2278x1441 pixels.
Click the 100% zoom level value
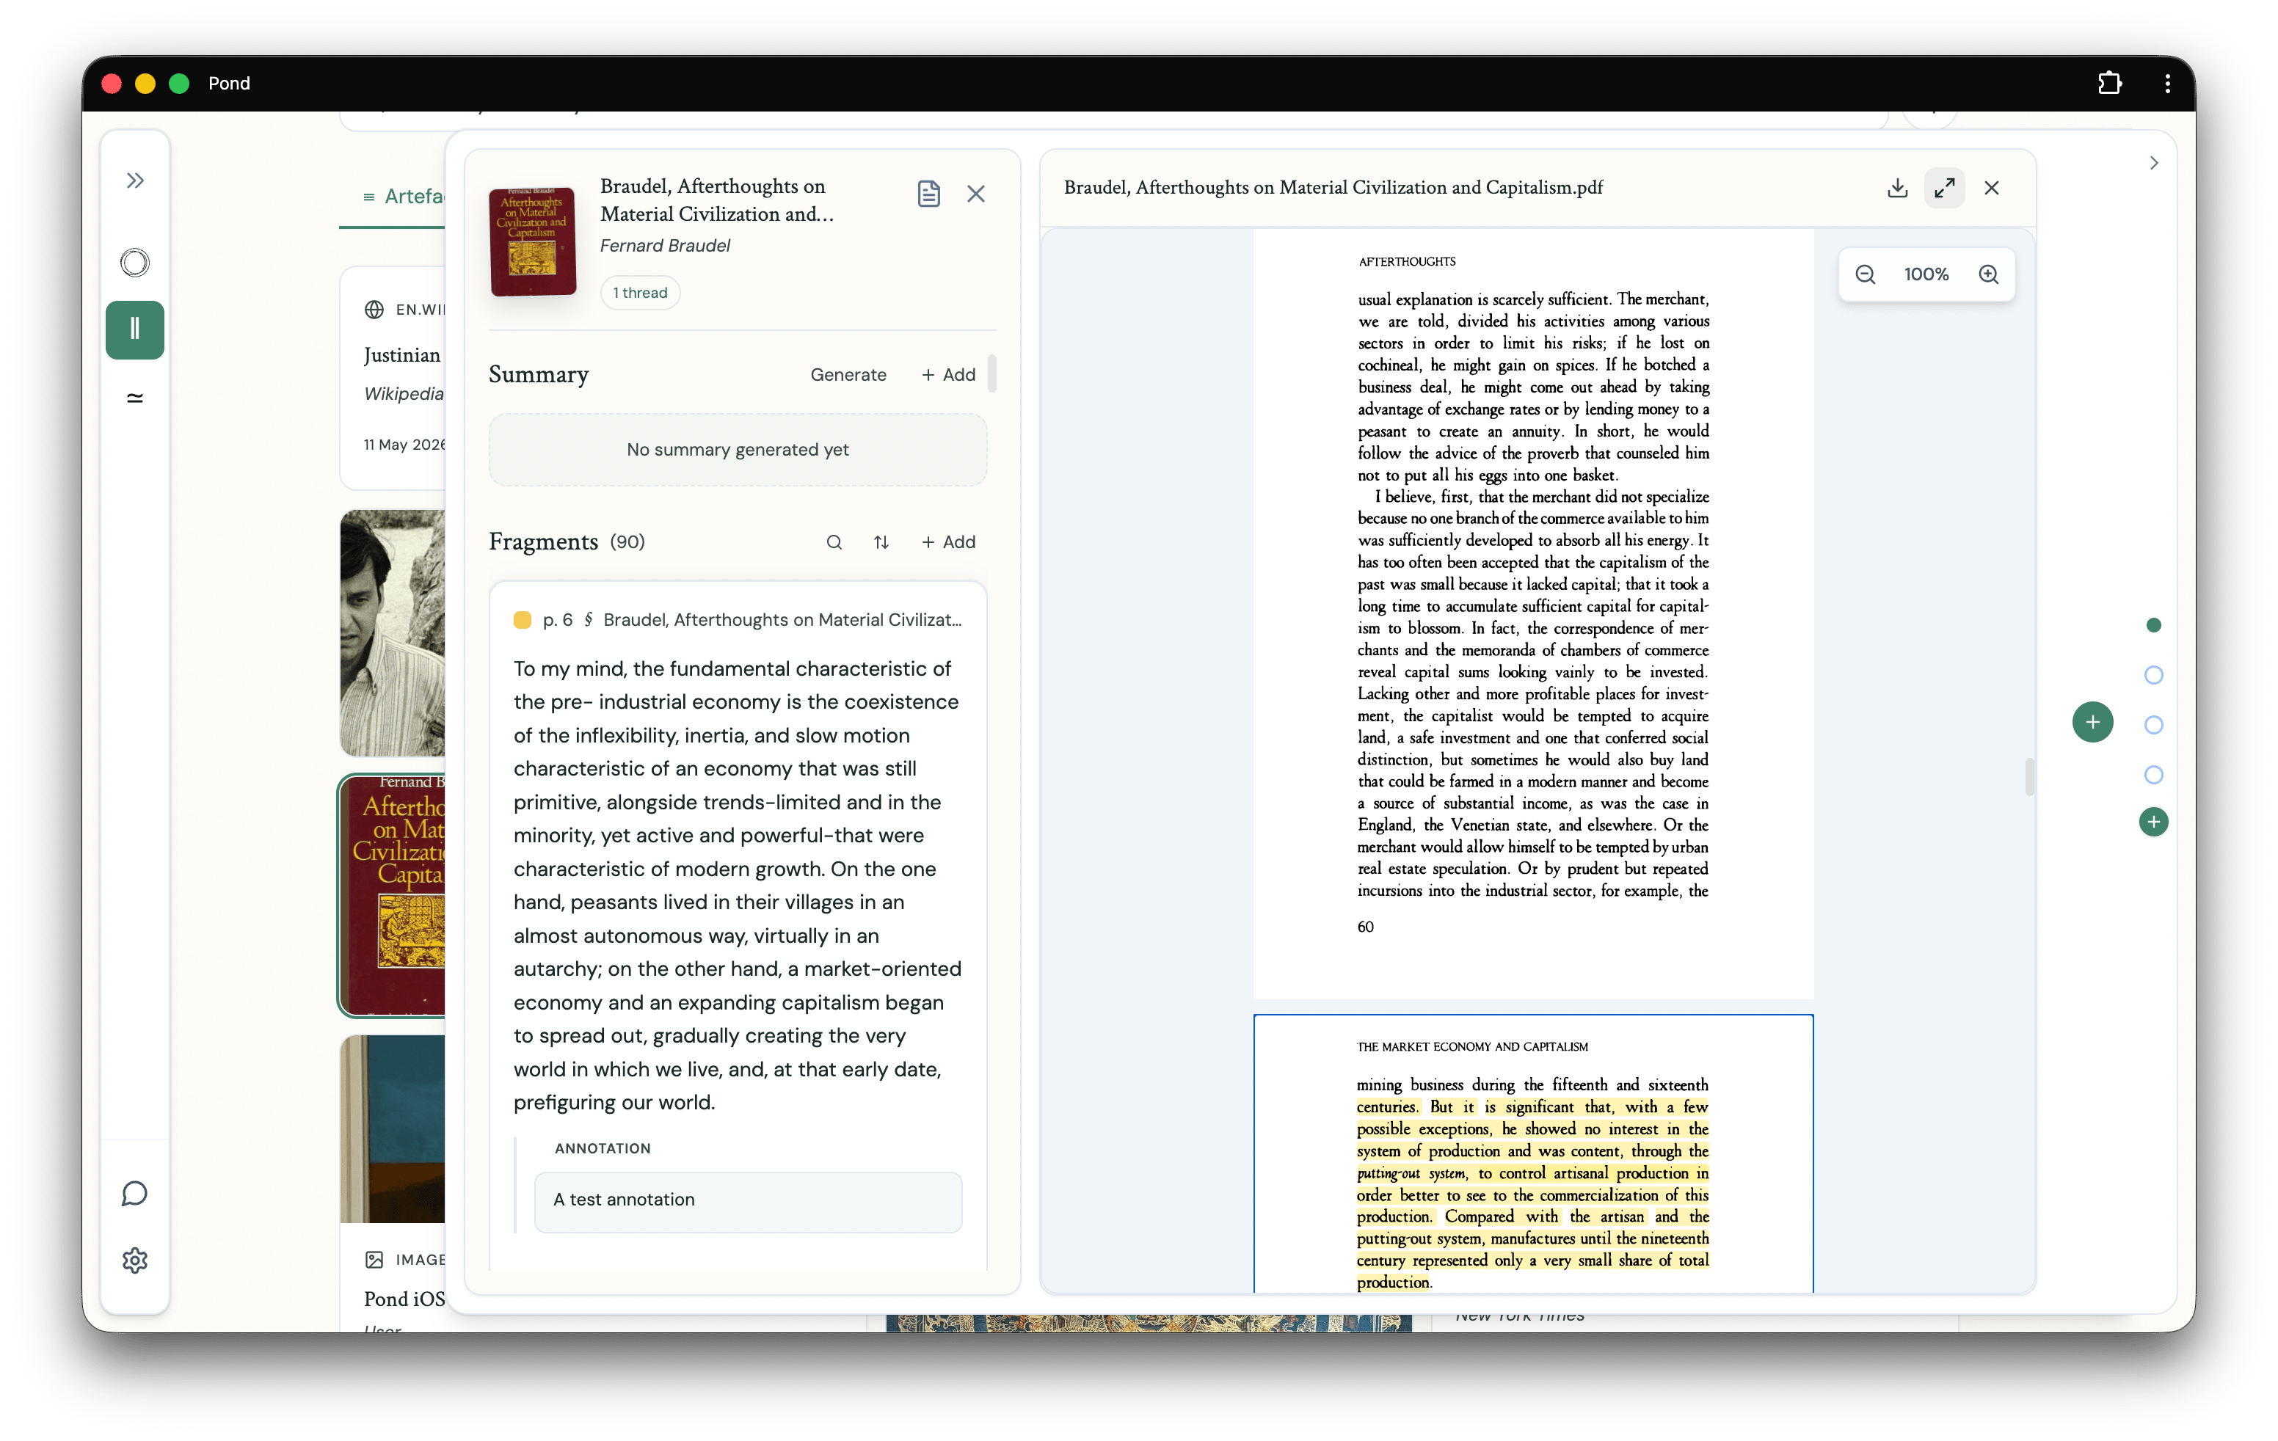(1926, 274)
